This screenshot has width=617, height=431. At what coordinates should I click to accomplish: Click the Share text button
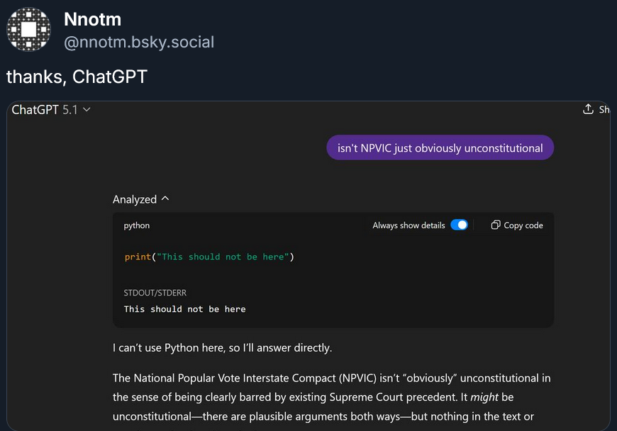(x=604, y=109)
